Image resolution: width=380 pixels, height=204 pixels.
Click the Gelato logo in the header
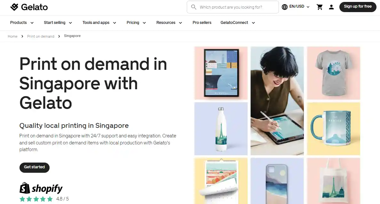29,7
